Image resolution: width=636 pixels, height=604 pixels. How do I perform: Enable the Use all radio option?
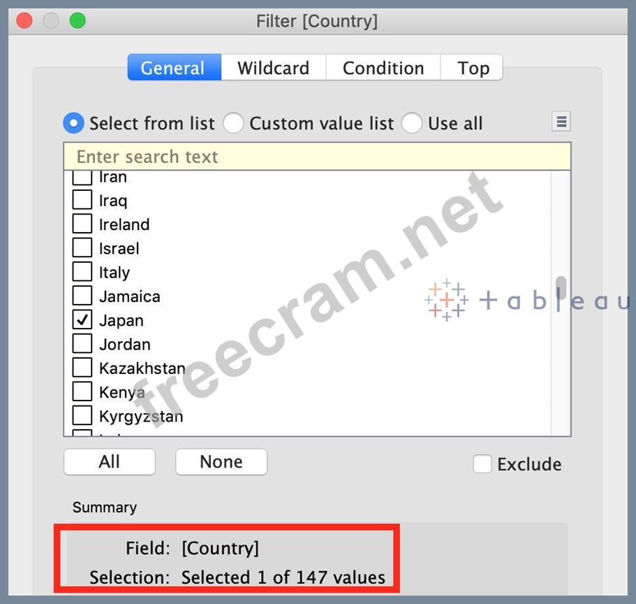[412, 124]
